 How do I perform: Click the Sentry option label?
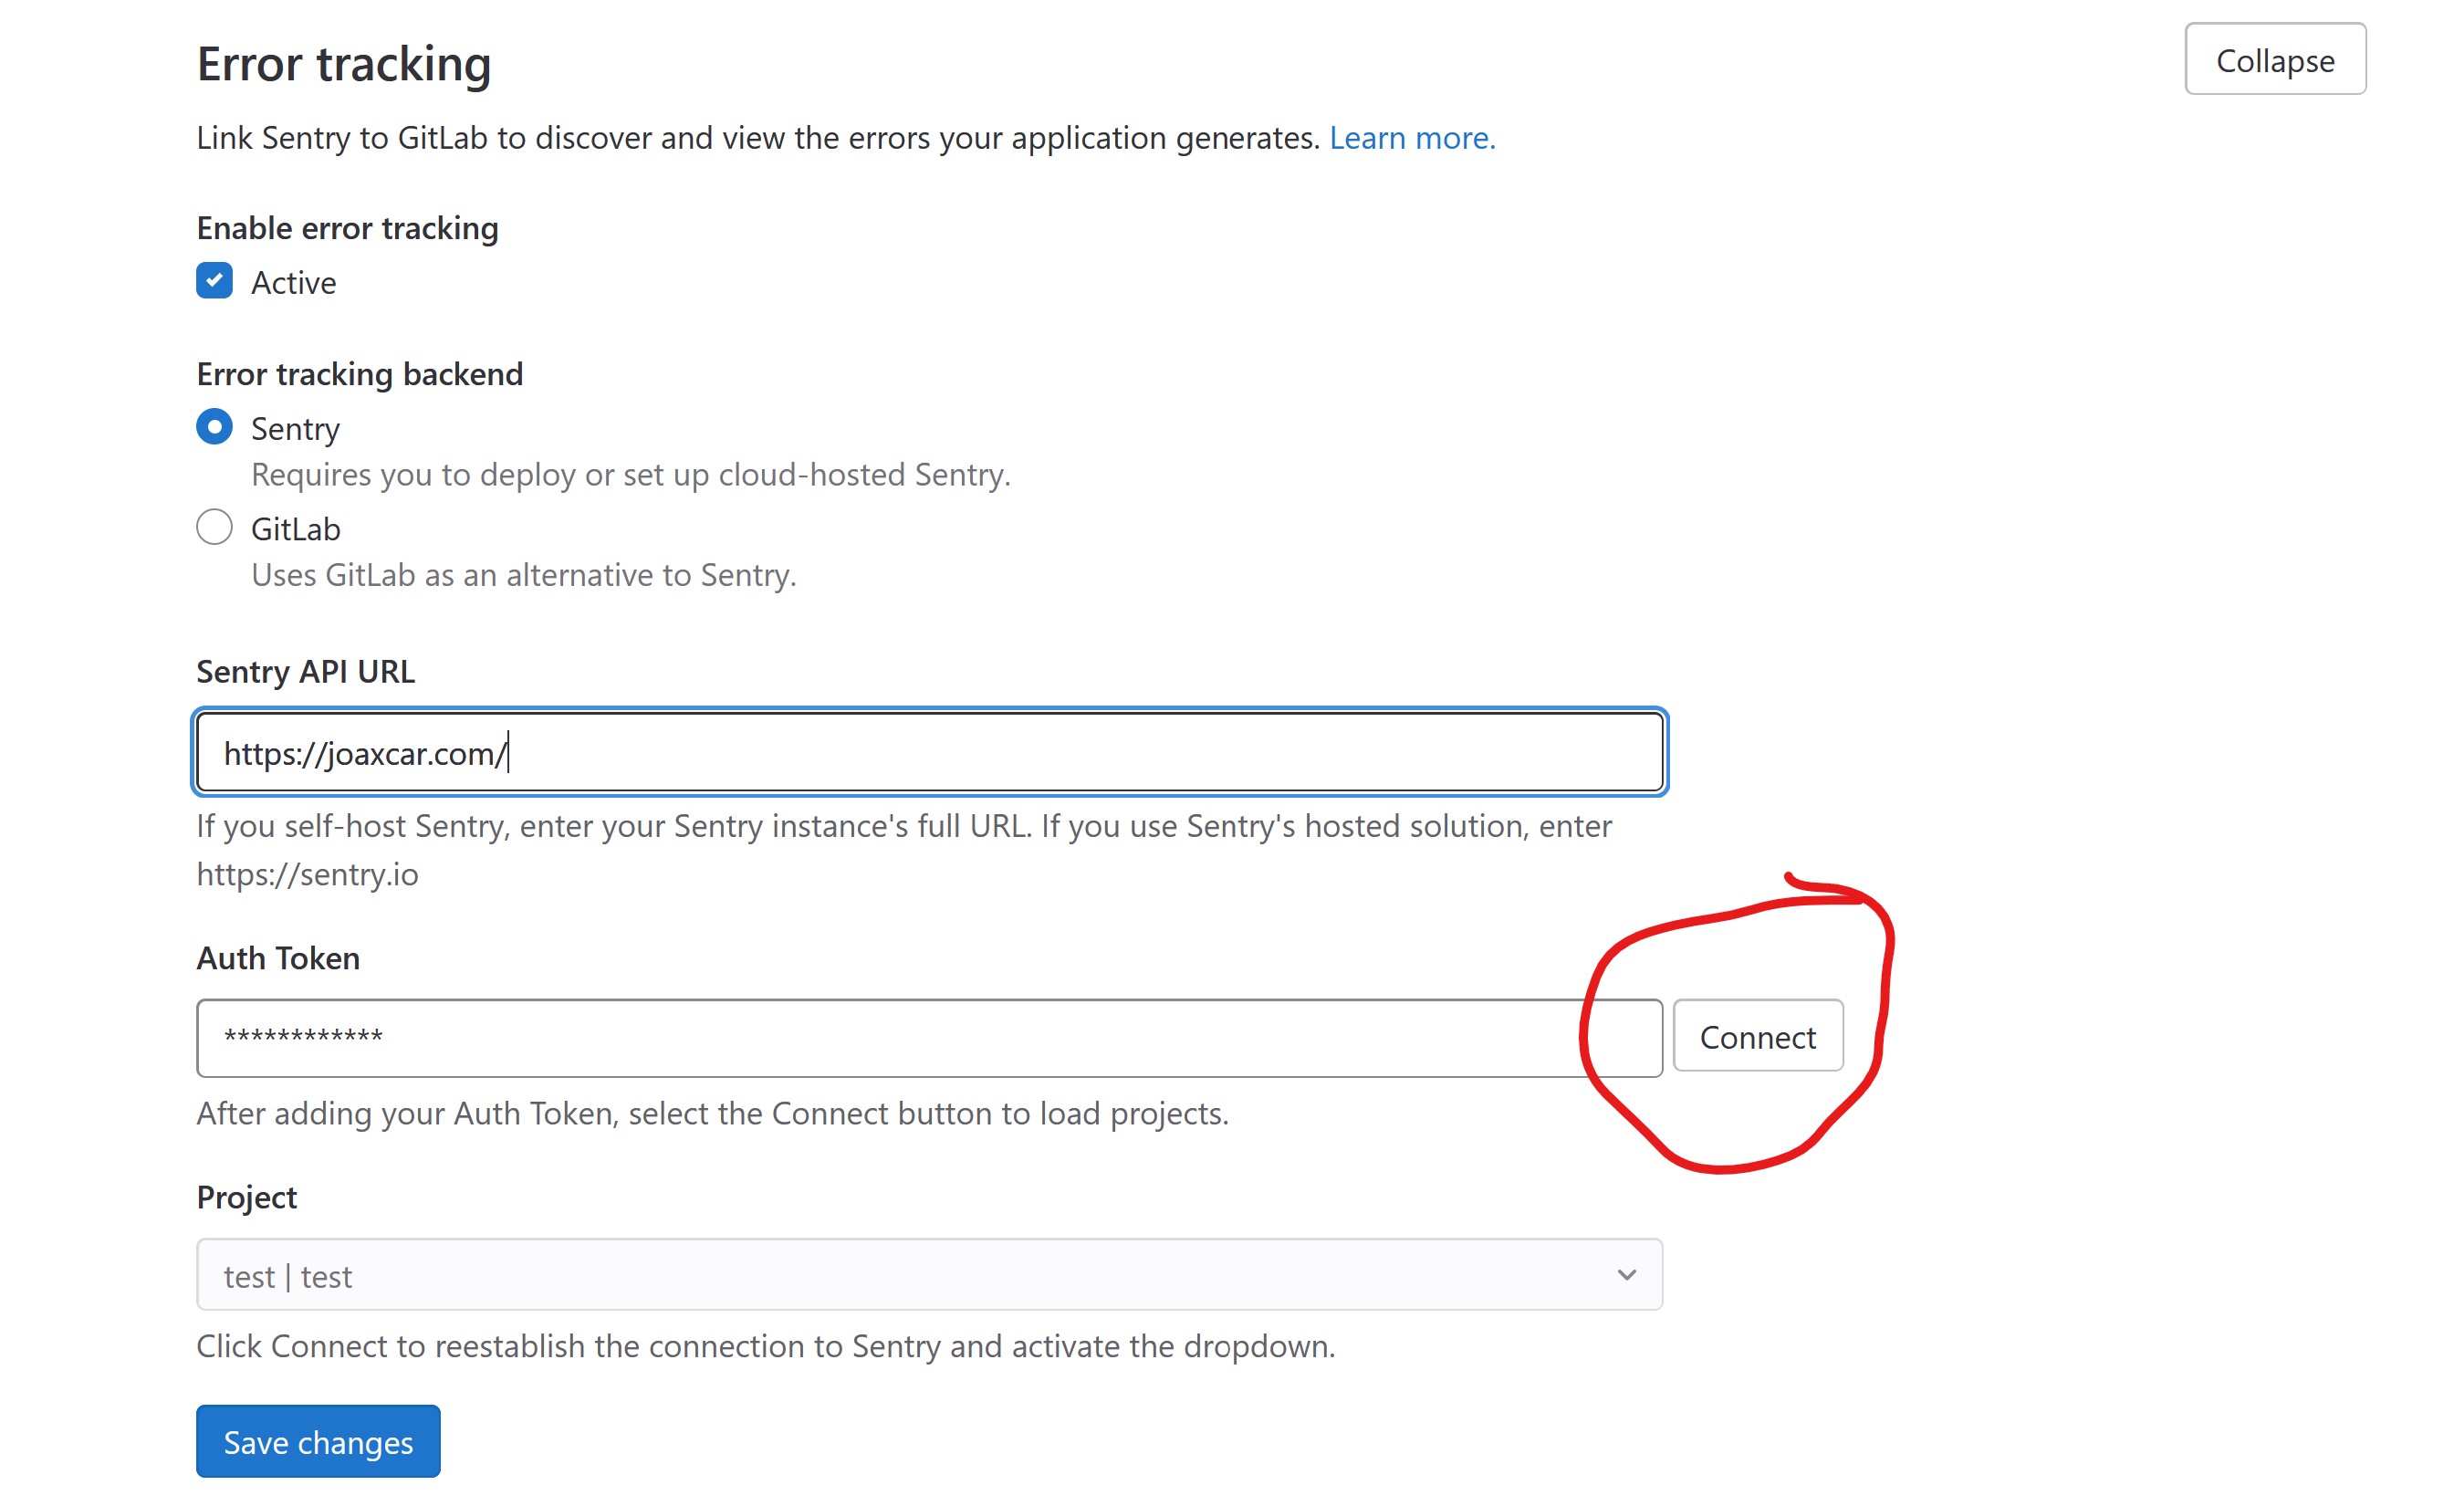point(295,429)
